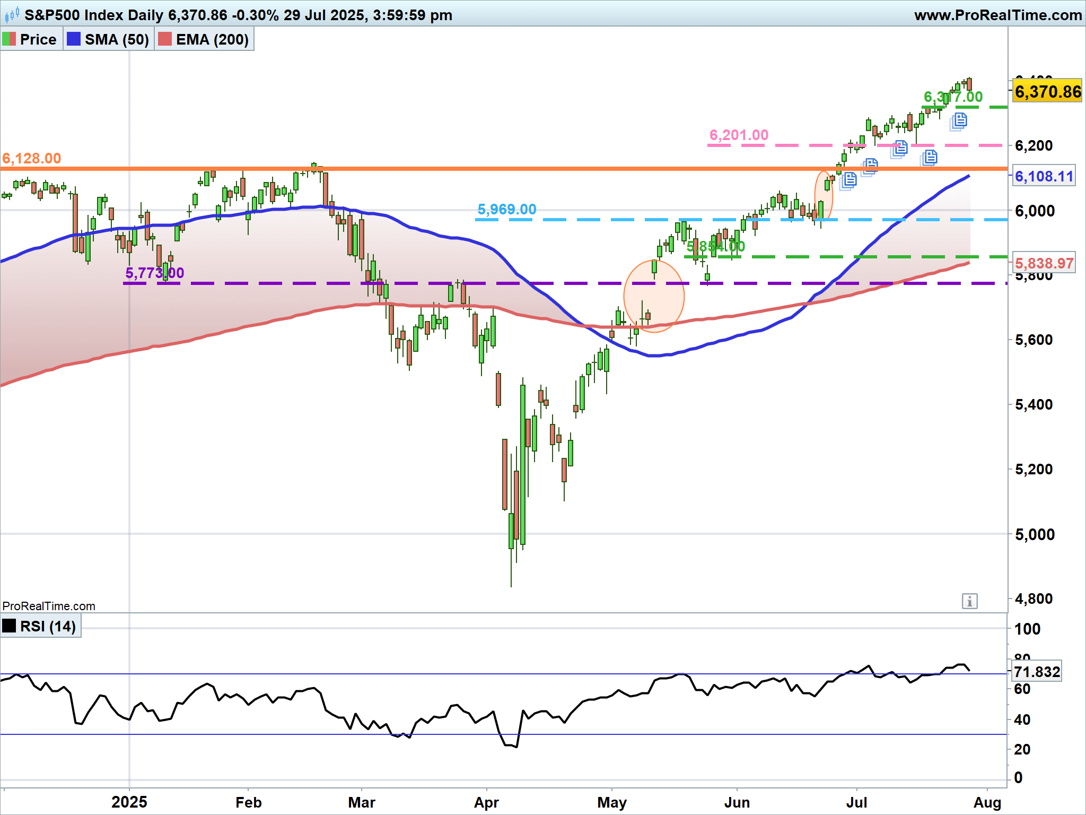The image size is (1086, 815).
Task: Select the 5,854.00 green level label
Action: point(716,246)
